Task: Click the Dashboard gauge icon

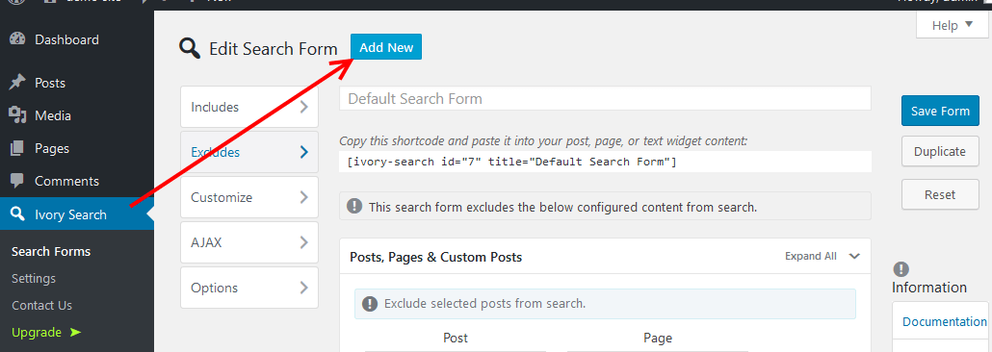Action: coord(17,39)
